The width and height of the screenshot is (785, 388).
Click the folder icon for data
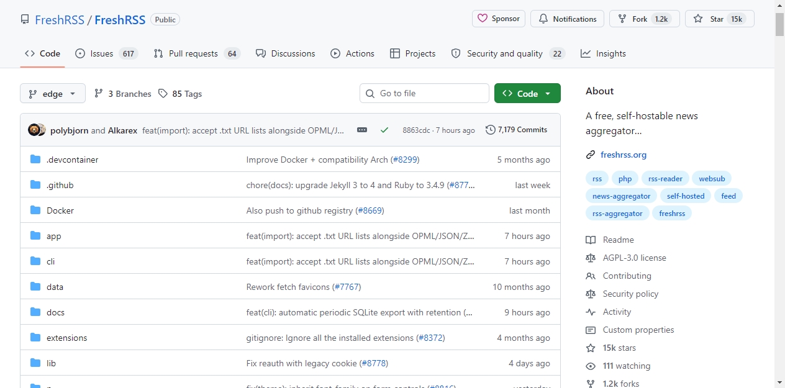35,287
